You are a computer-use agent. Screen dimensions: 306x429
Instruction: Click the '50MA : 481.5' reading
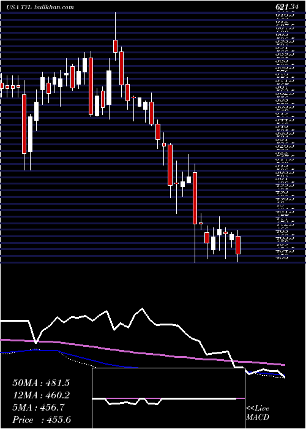point(41,383)
